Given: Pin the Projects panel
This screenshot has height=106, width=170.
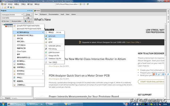Looking at the screenshot, I should (30, 11).
